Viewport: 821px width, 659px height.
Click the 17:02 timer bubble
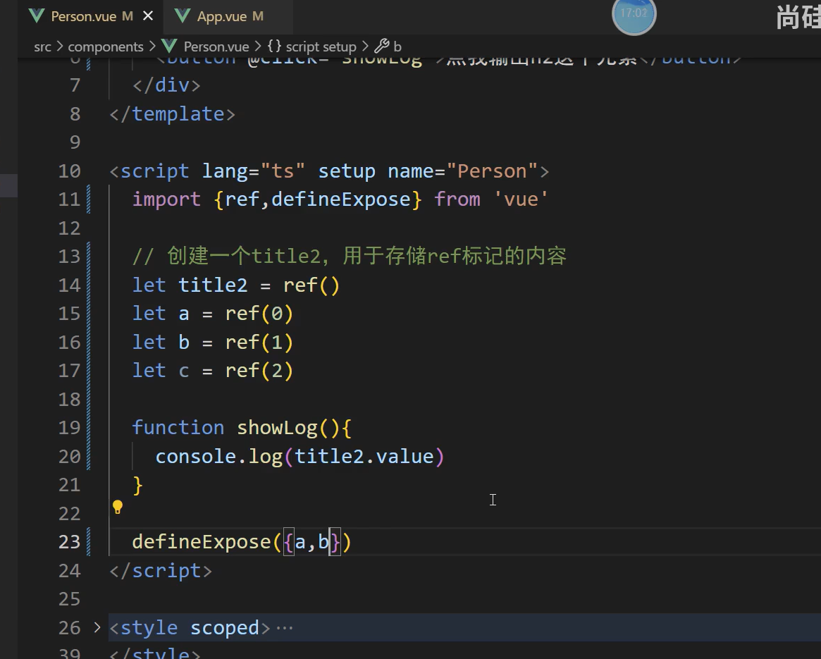pos(634,14)
